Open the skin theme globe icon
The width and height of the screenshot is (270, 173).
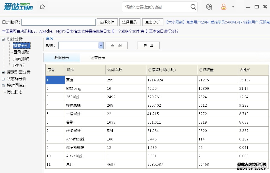tap(209, 7)
